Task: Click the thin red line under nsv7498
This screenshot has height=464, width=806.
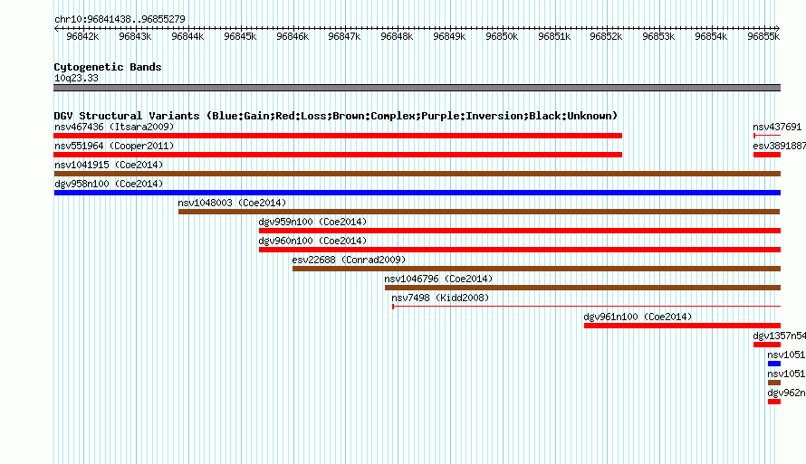Action: coord(587,307)
